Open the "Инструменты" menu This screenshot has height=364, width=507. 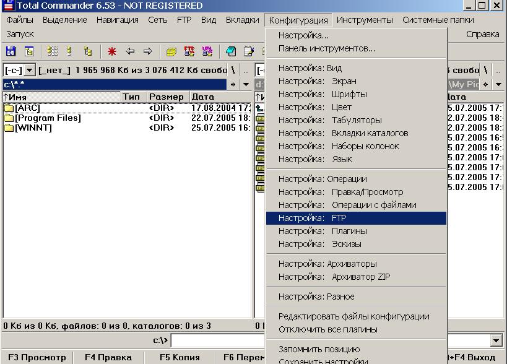click(365, 20)
